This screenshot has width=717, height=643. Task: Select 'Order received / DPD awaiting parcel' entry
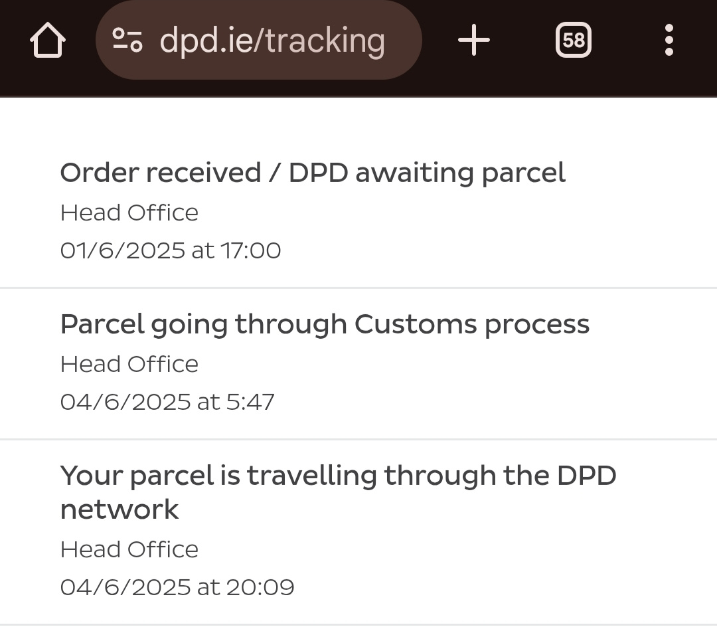click(x=312, y=173)
